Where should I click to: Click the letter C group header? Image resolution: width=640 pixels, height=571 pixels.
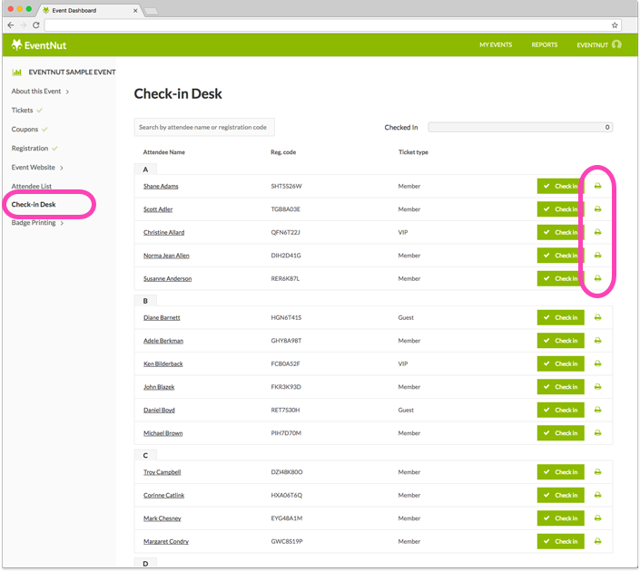(145, 455)
